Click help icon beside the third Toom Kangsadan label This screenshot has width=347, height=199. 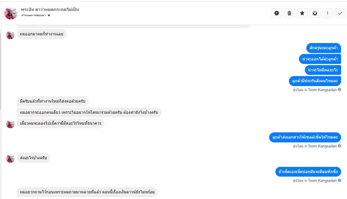point(339,180)
